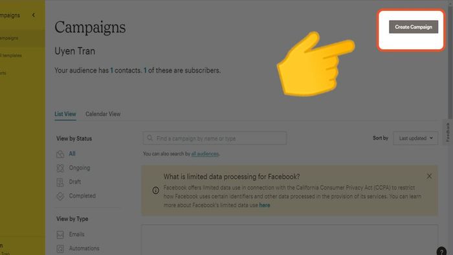Filter campaigns by Automations type icon
The height and width of the screenshot is (255, 453).
[60, 249]
